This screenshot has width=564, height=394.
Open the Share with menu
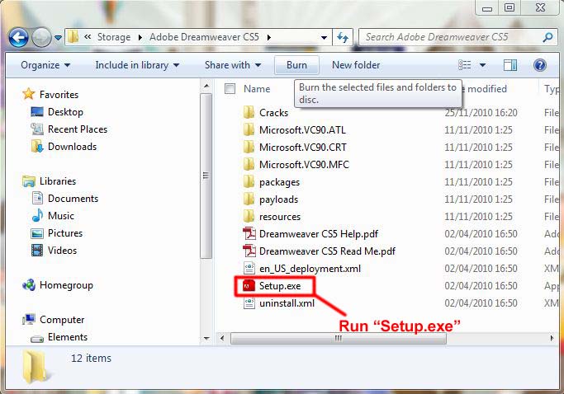tap(233, 65)
